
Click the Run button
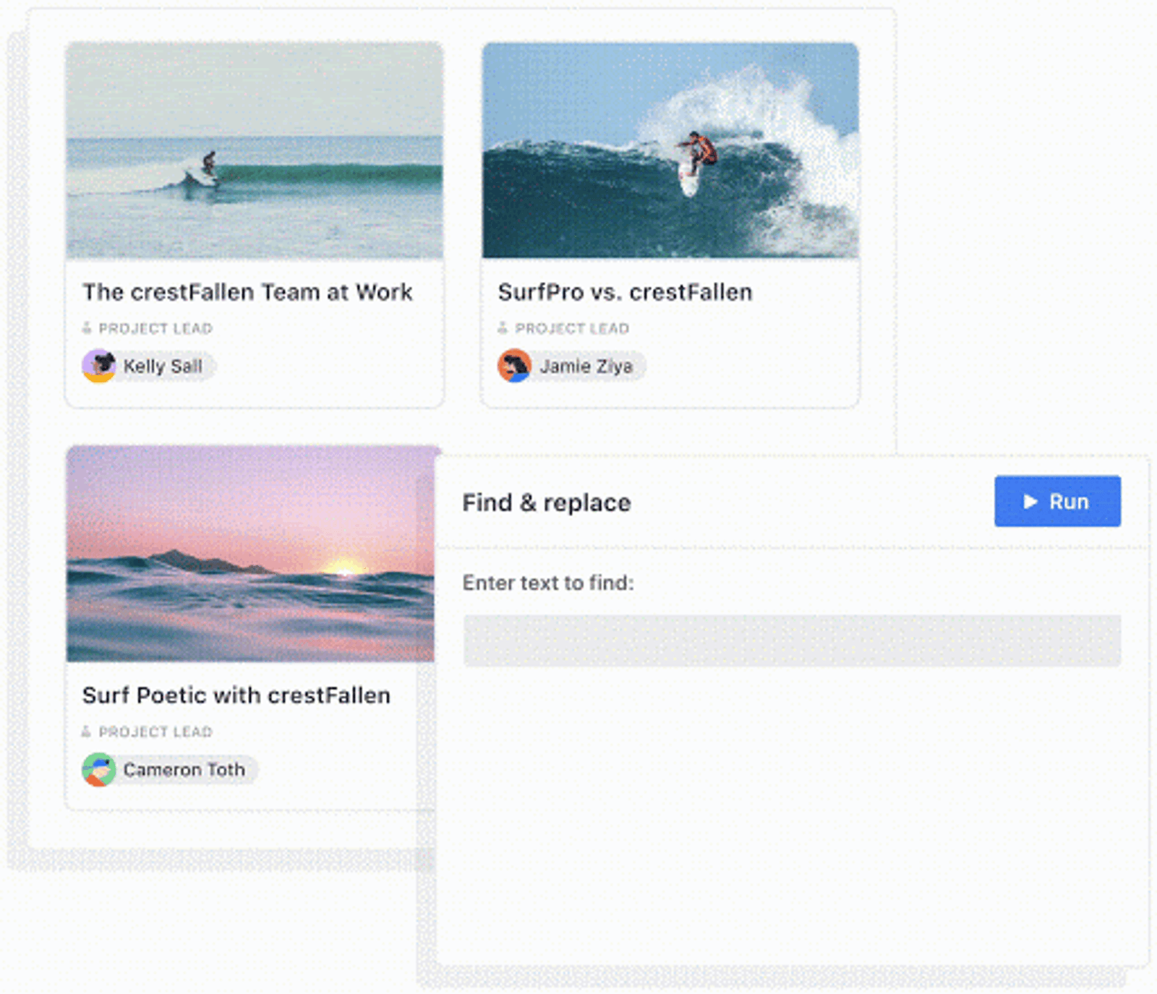1057,501
